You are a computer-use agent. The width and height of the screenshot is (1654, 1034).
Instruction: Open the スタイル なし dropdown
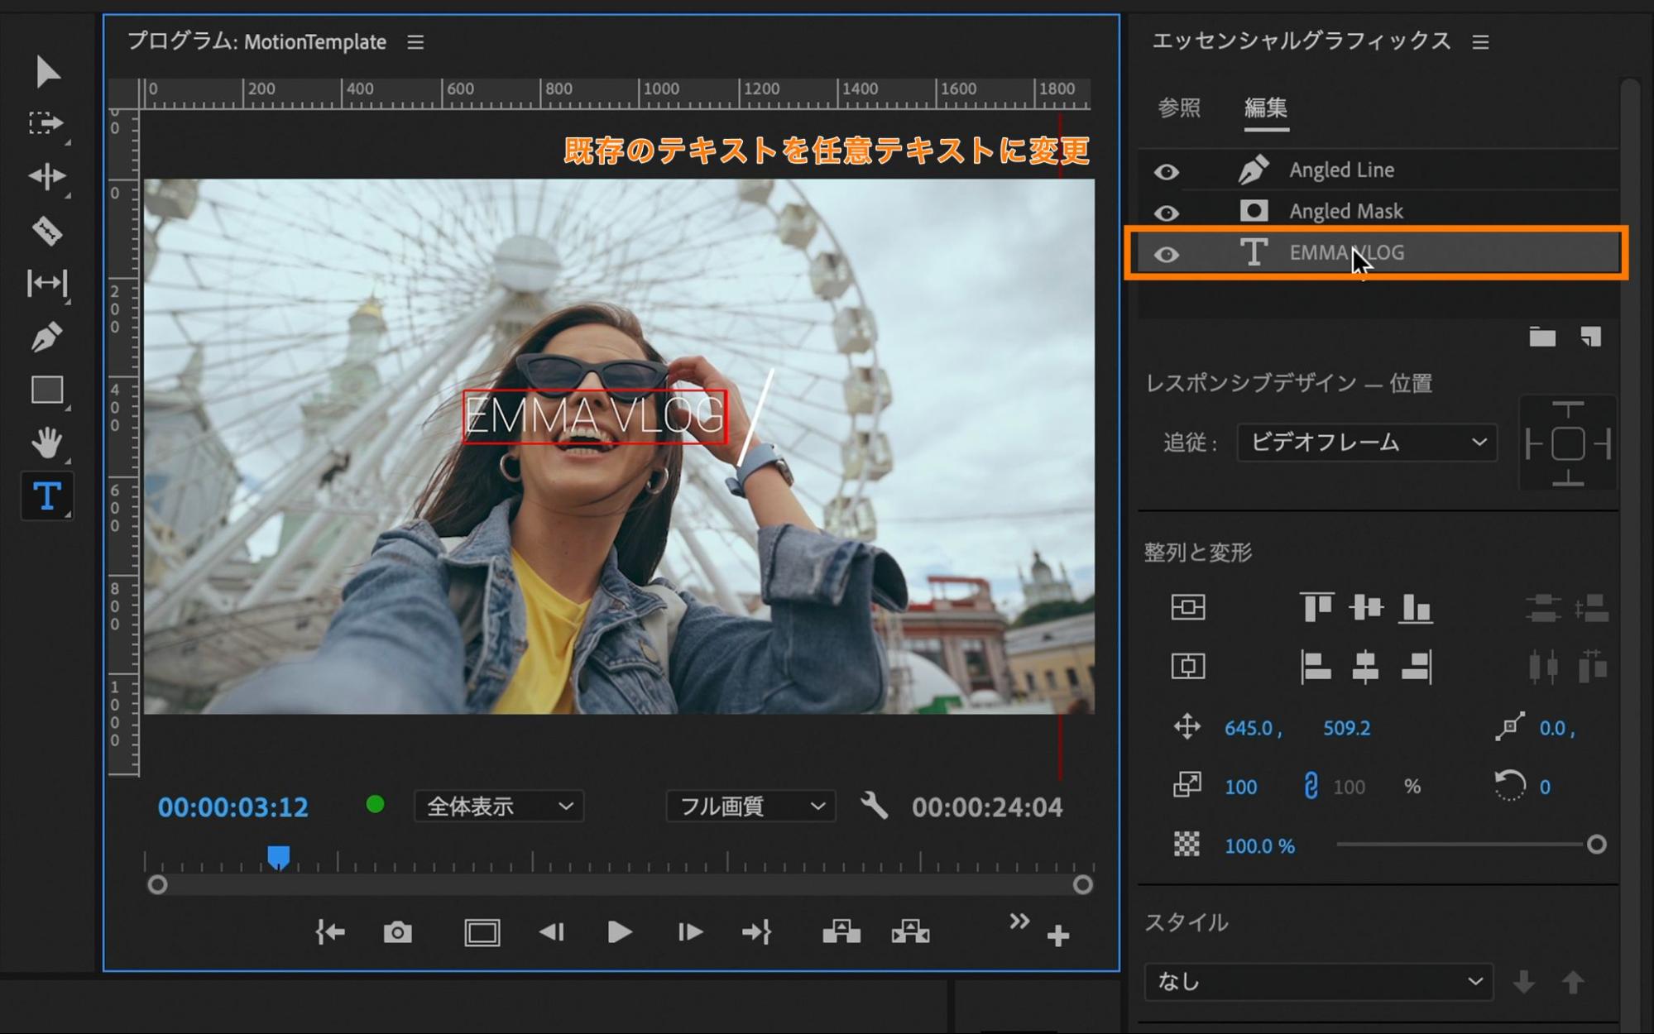point(1317,982)
